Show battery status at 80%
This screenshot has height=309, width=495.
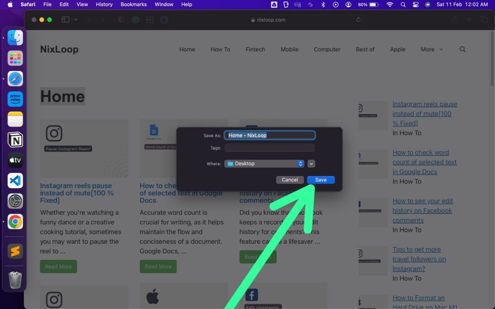tap(368, 4)
